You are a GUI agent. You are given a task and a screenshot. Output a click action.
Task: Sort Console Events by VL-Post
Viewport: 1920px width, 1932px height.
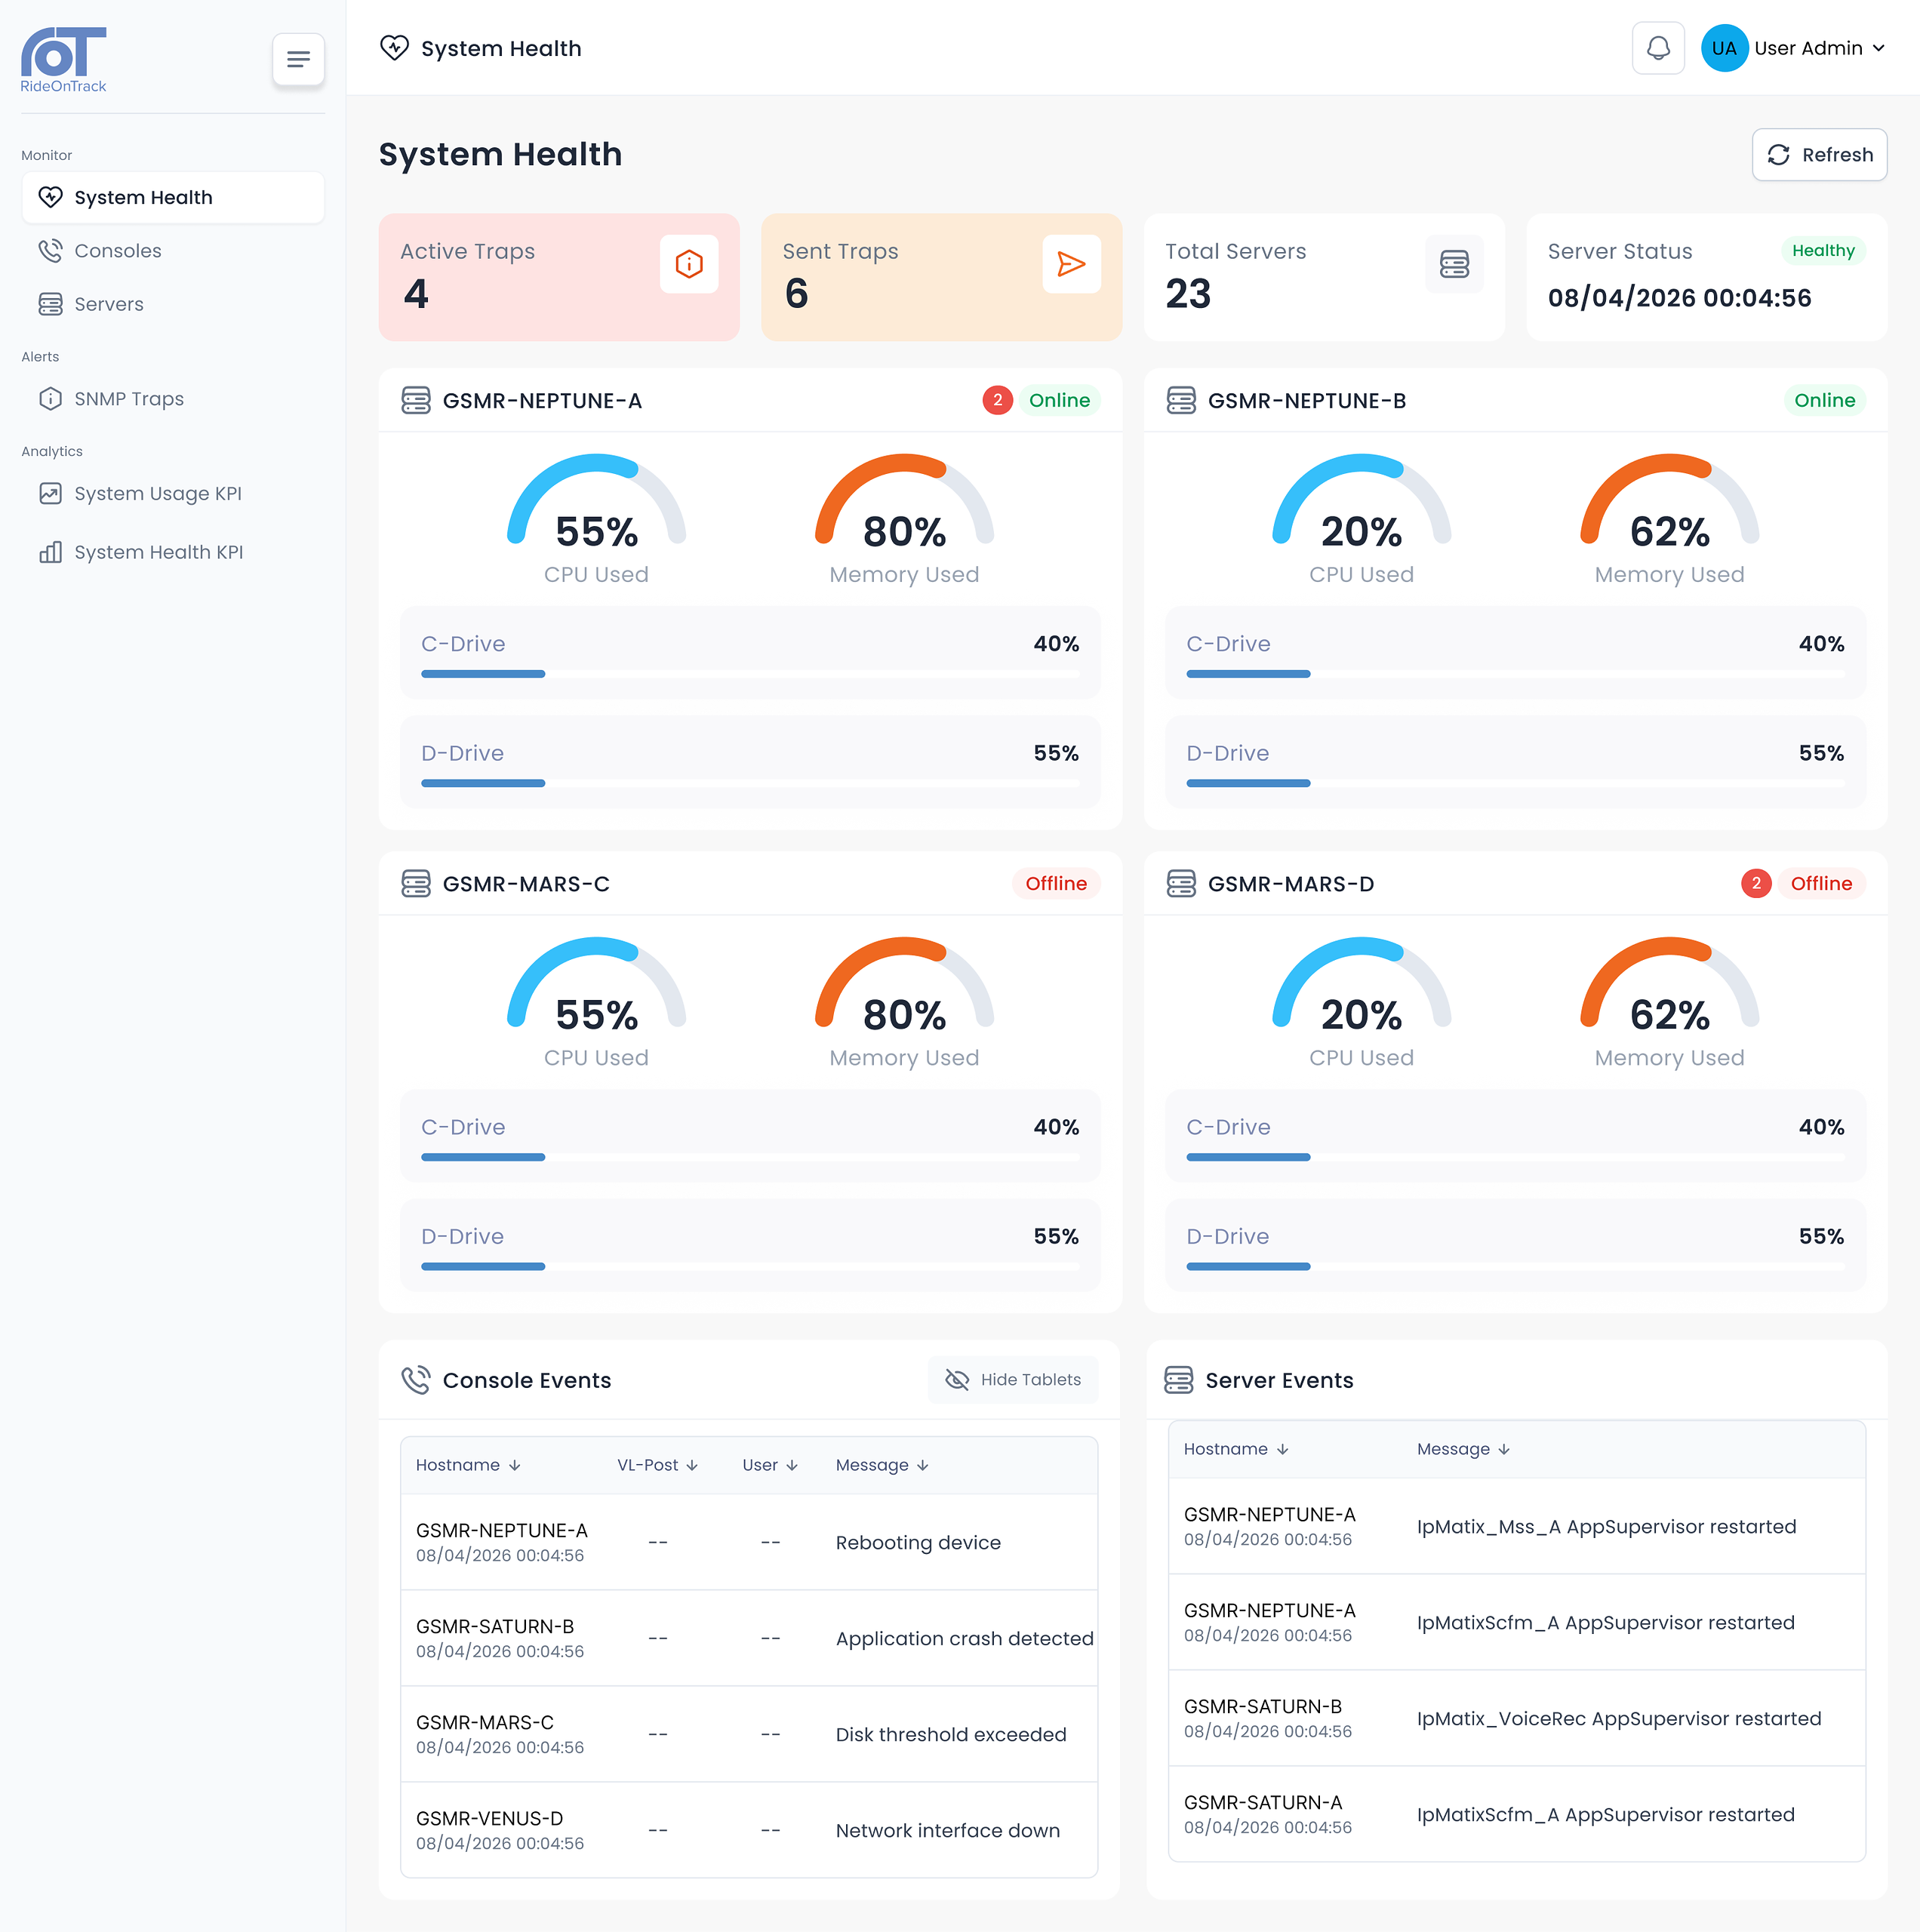[x=658, y=1465]
